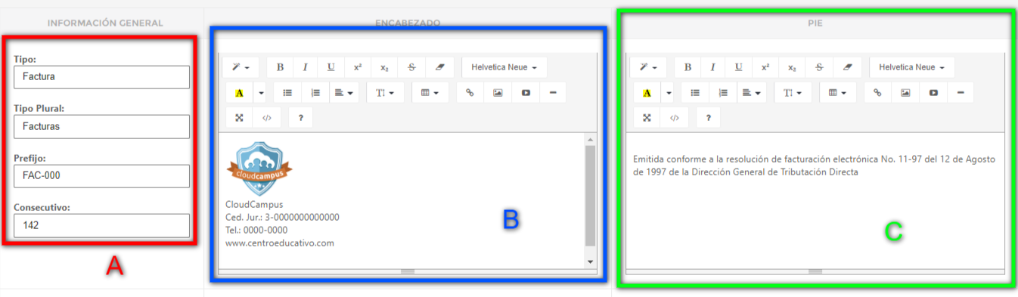
Task: Toggle fullscreen in the Encabezado editor
Action: [x=239, y=118]
